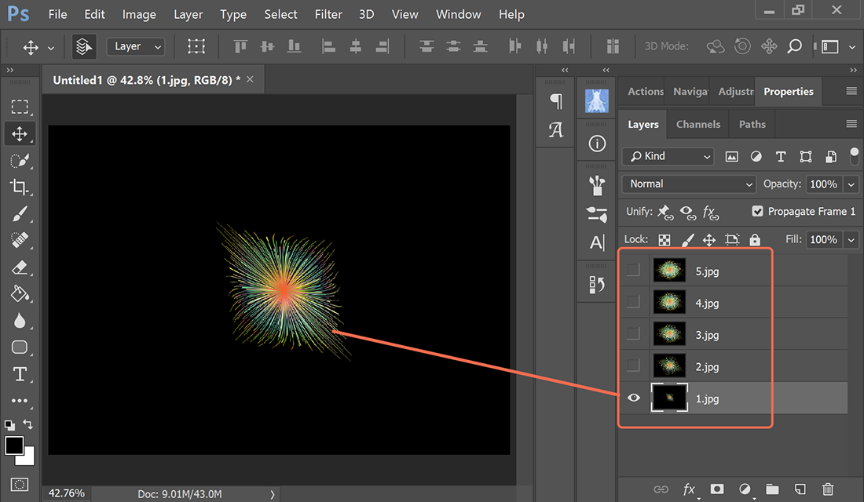
Task: Select the Paint Bucket tool
Action: (x=20, y=294)
